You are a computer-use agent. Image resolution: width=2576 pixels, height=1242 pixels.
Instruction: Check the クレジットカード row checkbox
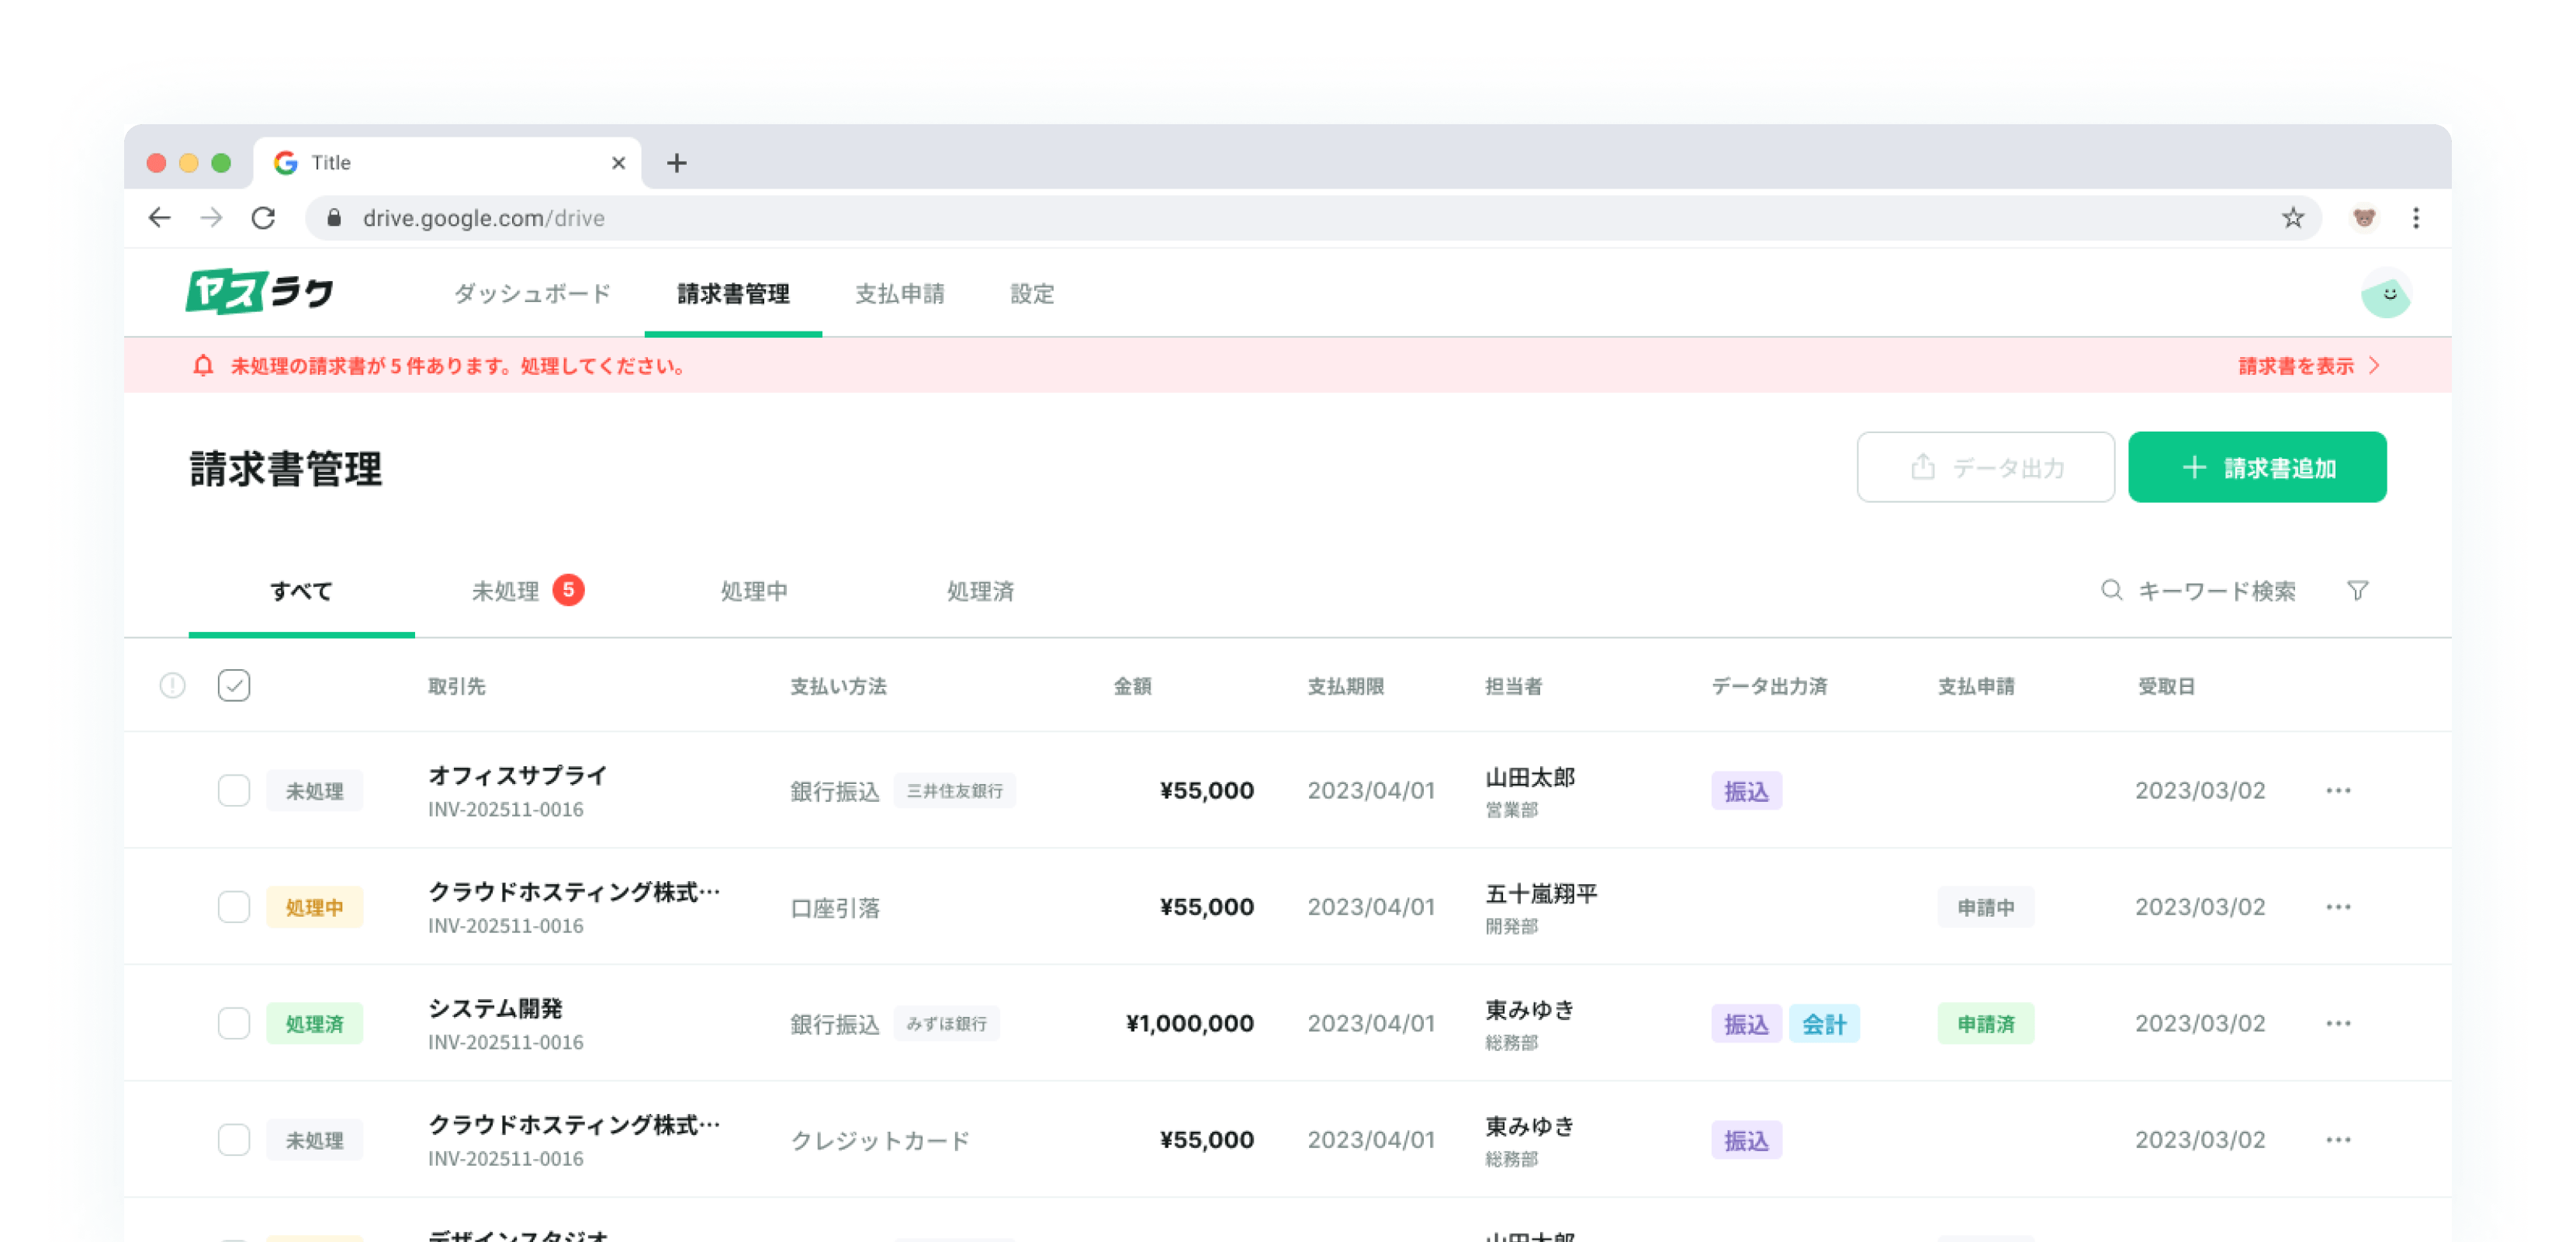pyautogui.click(x=234, y=1139)
